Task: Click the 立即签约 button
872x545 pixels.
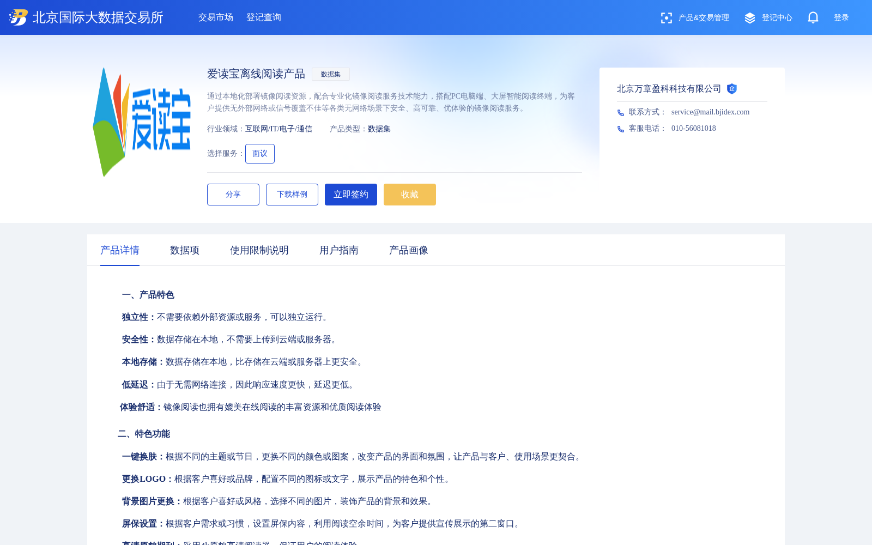Action: click(x=351, y=195)
